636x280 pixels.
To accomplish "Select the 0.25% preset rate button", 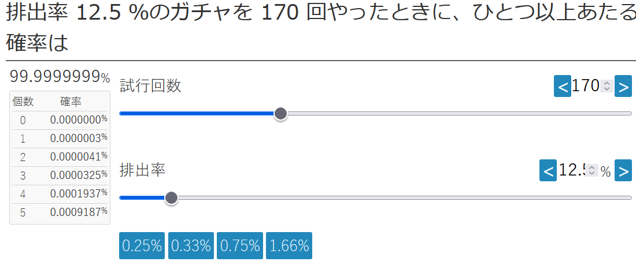I will click(x=142, y=246).
